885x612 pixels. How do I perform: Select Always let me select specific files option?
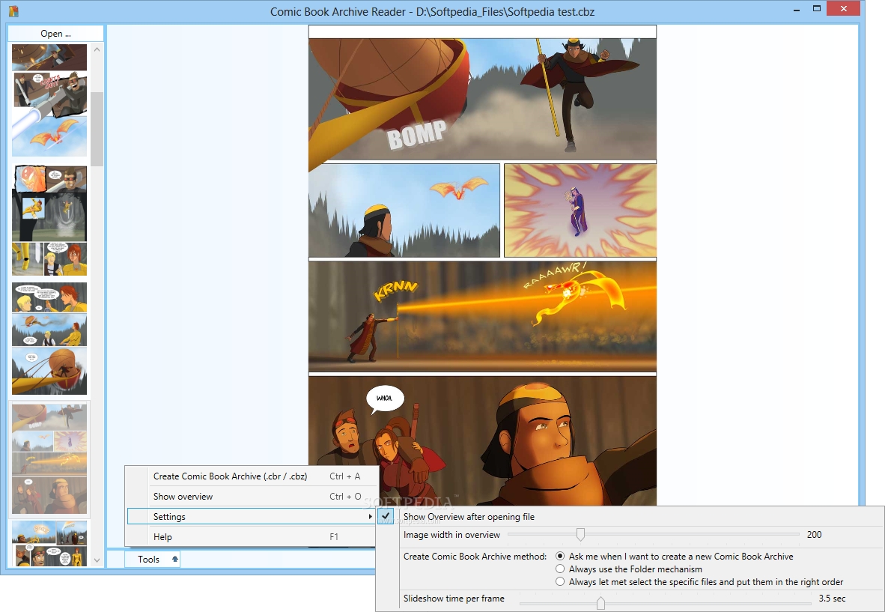pyautogui.click(x=560, y=581)
